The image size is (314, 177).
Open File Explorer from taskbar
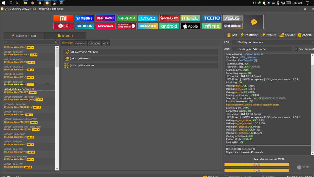pyautogui.click(x=25, y=3)
